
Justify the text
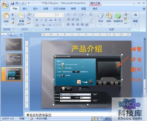pyautogui.click(x=82, y=24)
